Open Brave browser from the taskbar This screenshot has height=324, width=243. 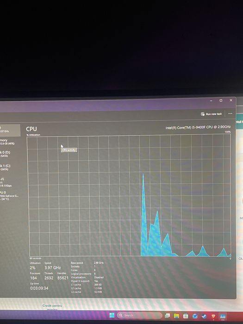[213, 316]
